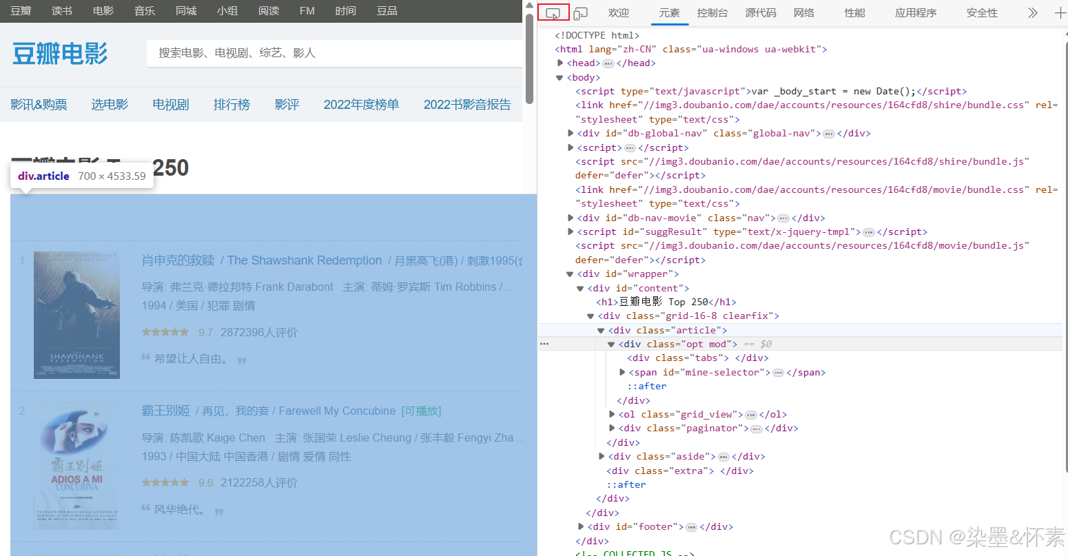Expand the ol grid_view node
This screenshot has height=556, width=1068.
tap(612, 414)
